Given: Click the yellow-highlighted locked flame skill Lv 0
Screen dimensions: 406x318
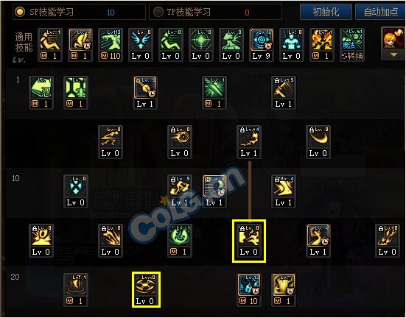Looking at the screenshot, I should point(249,241).
